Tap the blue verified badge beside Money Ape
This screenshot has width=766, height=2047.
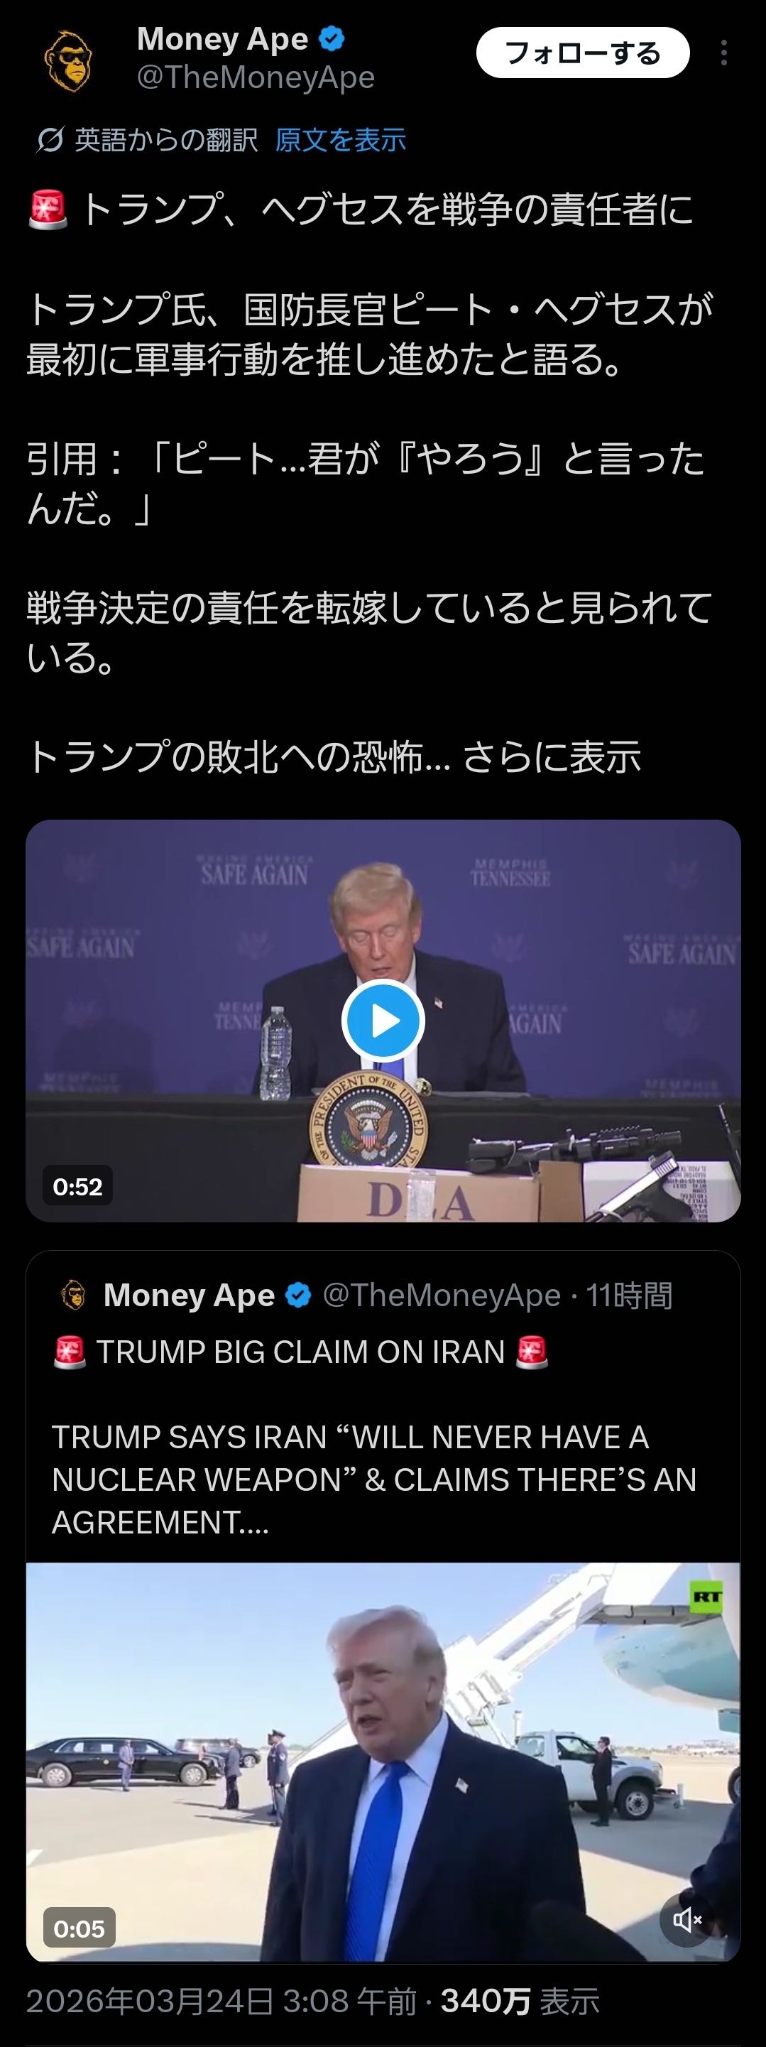click(332, 39)
